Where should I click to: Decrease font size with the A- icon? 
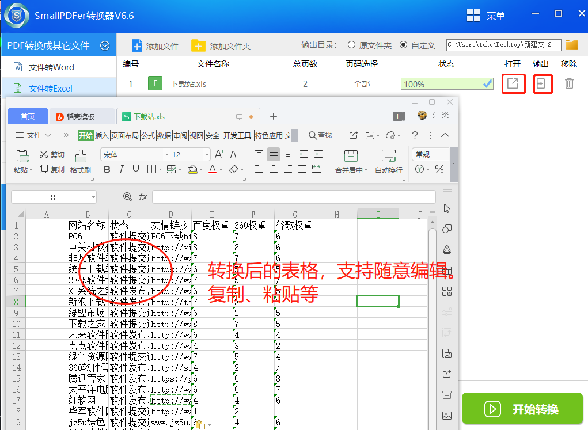coord(234,154)
